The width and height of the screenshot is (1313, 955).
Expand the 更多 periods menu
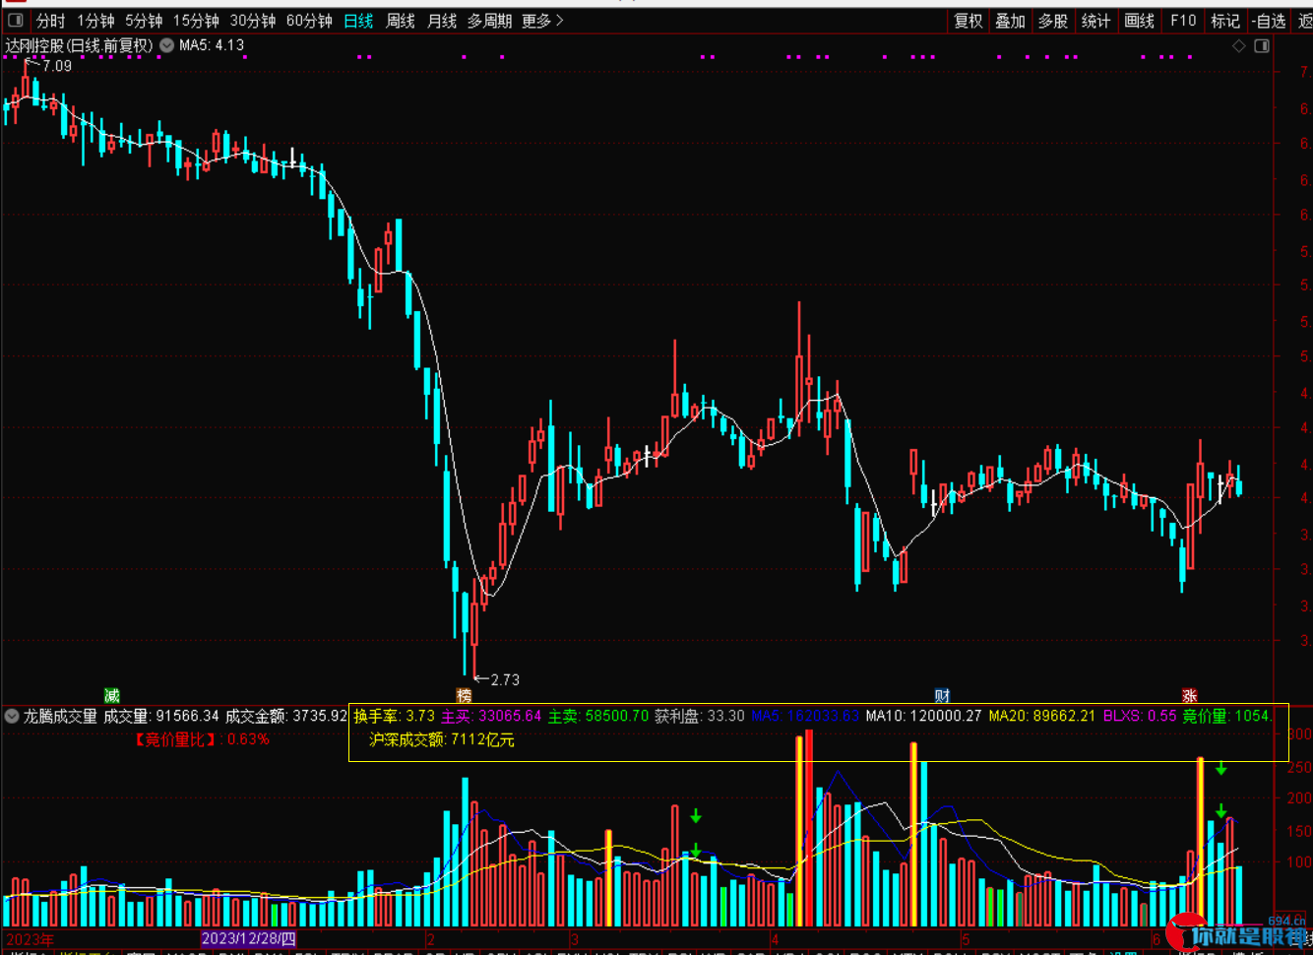point(542,21)
